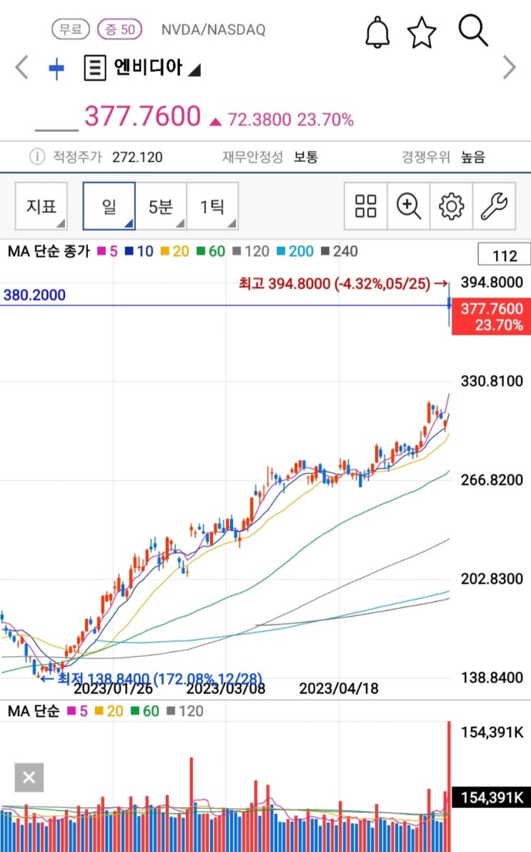
Task: Tap the volume MA 60 legend entry
Action: (x=145, y=711)
